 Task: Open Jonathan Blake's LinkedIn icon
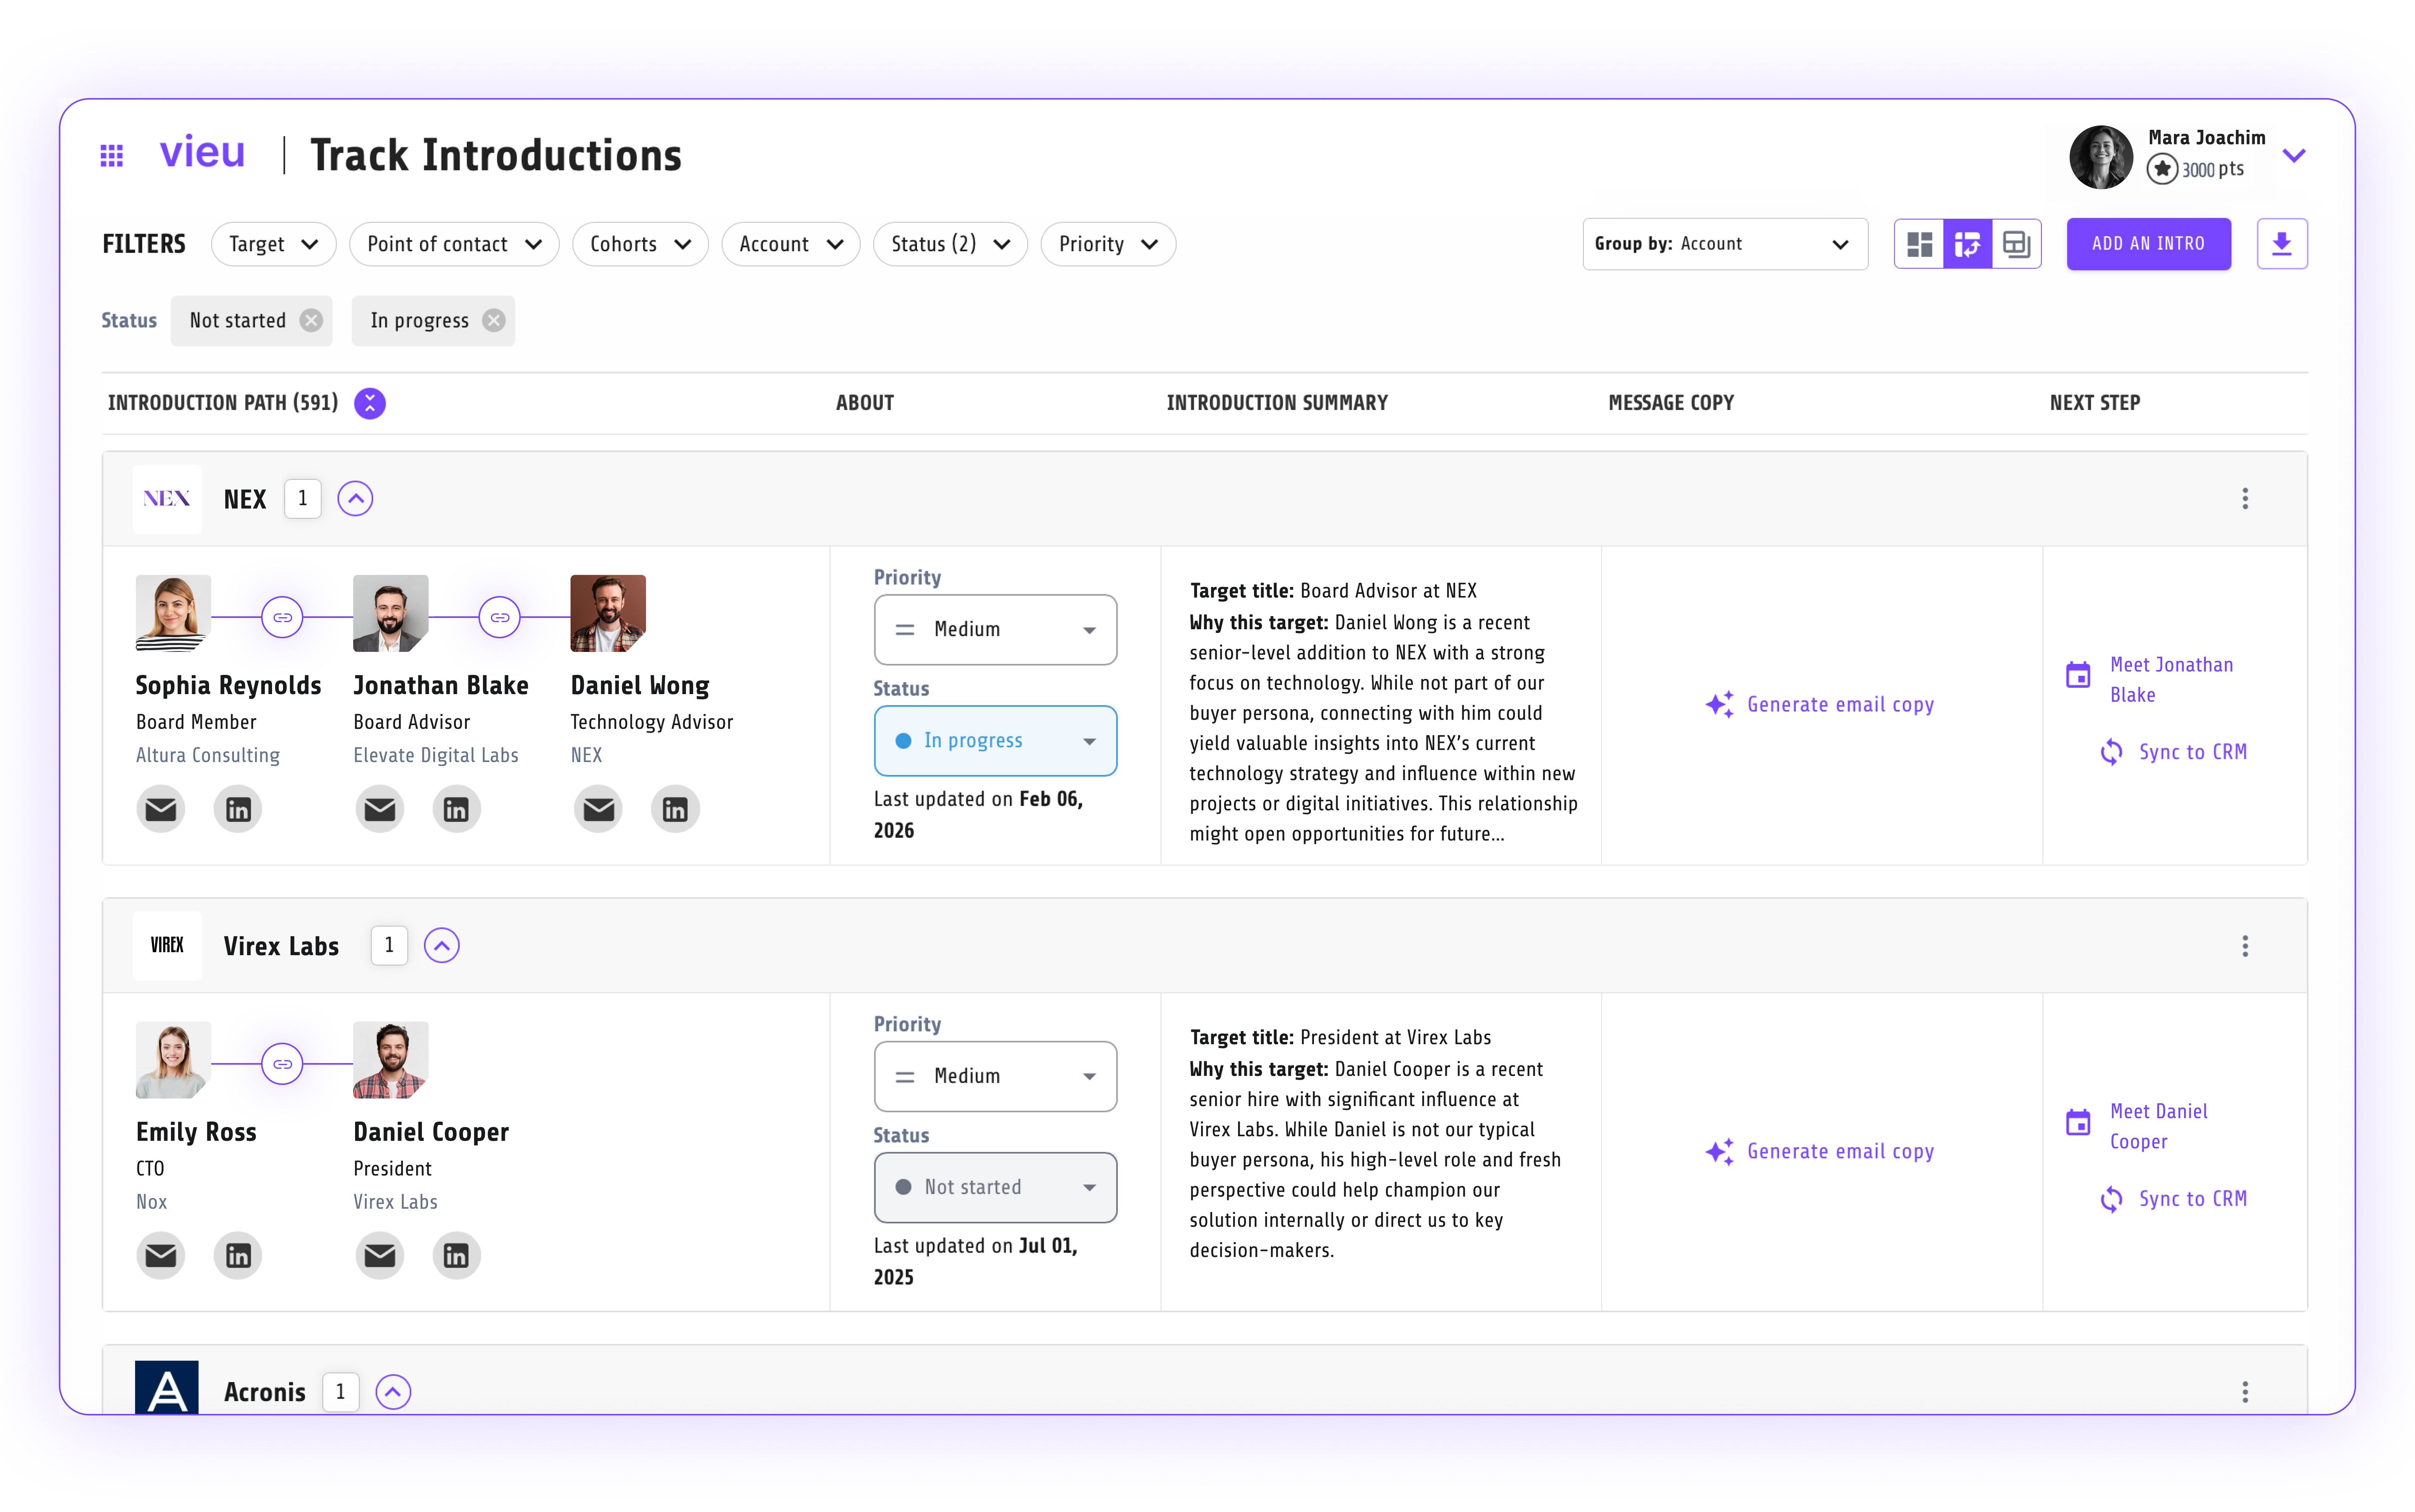456,809
